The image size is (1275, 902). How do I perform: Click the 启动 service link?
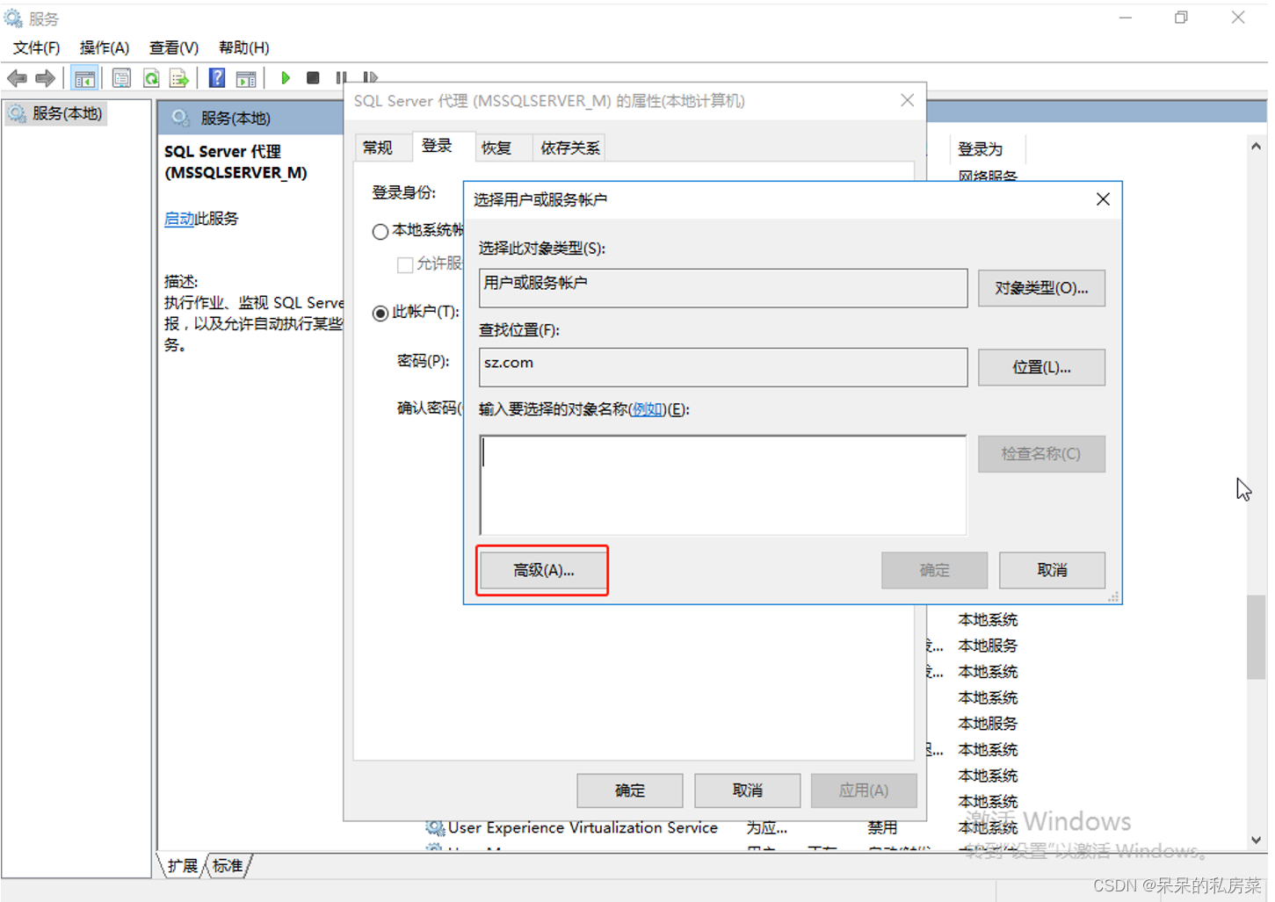[179, 219]
